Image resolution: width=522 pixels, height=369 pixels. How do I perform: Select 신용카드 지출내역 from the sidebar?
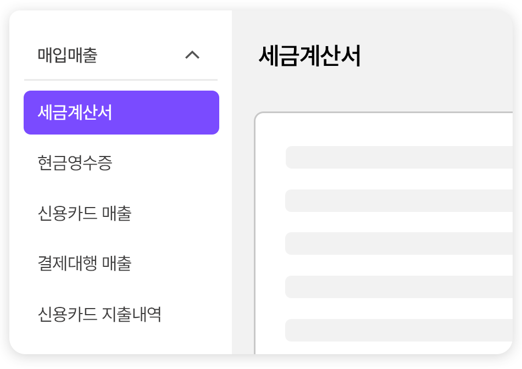(x=99, y=314)
